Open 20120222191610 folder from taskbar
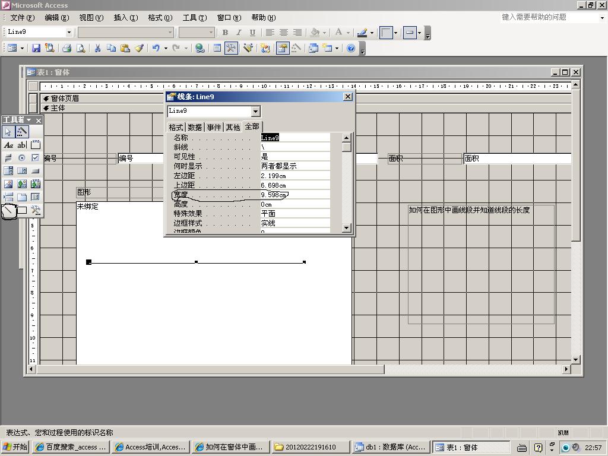Viewport: 608px width, 456px height. 310,447
